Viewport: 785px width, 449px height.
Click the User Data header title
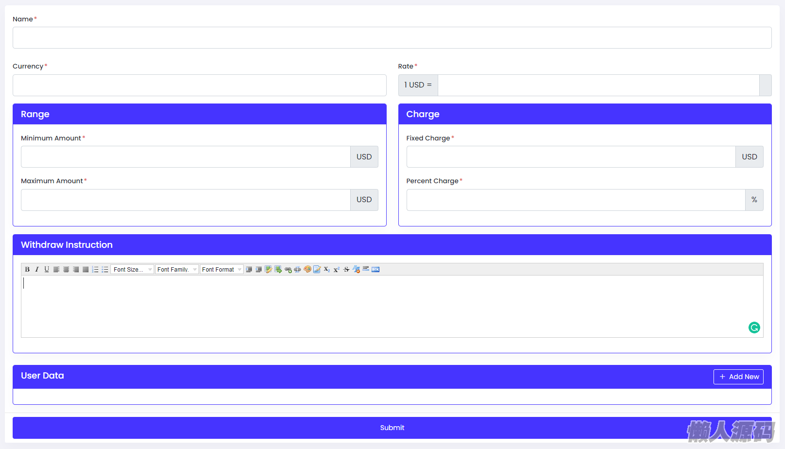[42, 376]
